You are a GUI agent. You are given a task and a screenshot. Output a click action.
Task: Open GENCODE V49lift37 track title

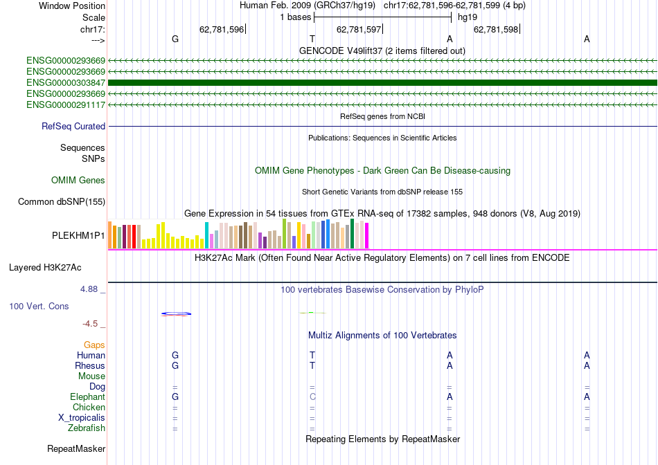(382, 51)
